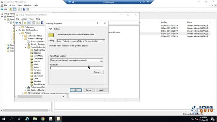The width and height of the screenshot is (217, 122).
Task: Click back arrow in Policy Editor toolbar
Action: 17,23
